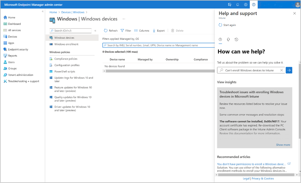Open Troubleshooting + support
This screenshot has height=183, width=301.
[21, 81]
